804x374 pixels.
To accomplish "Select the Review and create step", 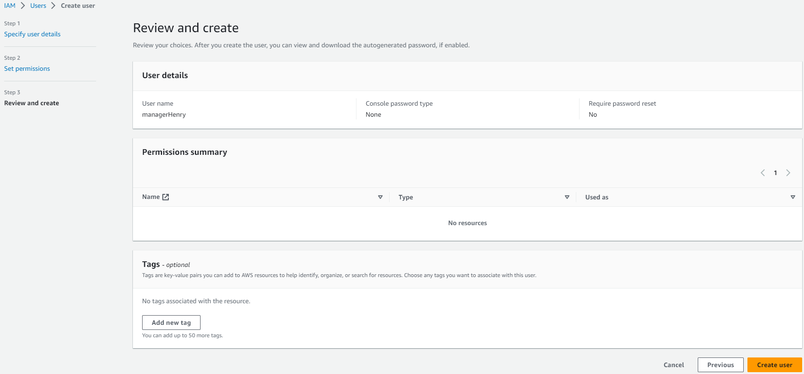I will 32,103.
